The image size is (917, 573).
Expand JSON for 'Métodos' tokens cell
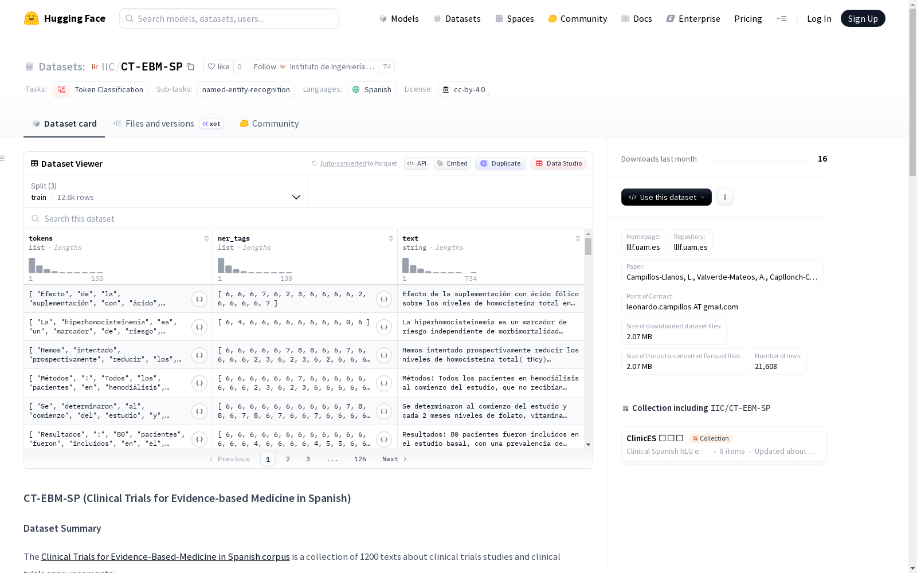click(199, 383)
